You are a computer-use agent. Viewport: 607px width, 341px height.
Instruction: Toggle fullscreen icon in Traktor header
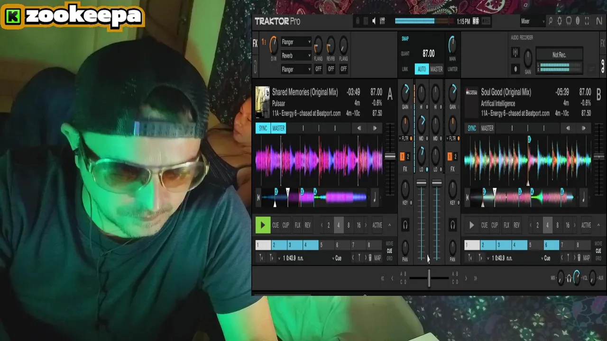coord(587,21)
